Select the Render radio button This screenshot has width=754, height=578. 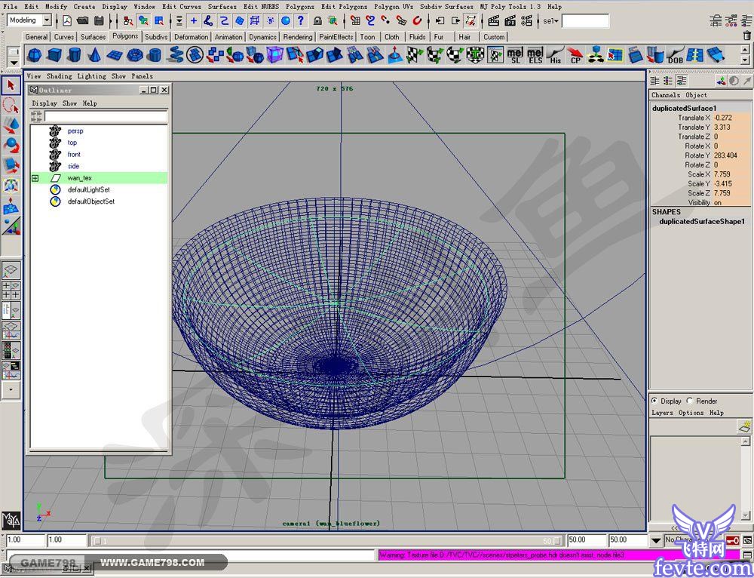[689, 401]
